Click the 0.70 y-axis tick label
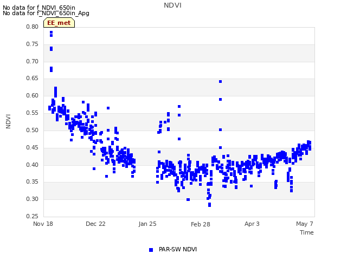This screenshot has height=260, width=347. [32, 61]
